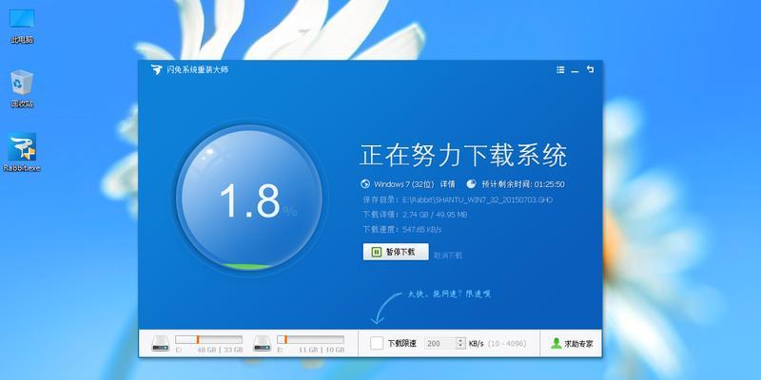Click the Windows 7 (32位) label
Screen dimensions: 761x380
point(403,184)
